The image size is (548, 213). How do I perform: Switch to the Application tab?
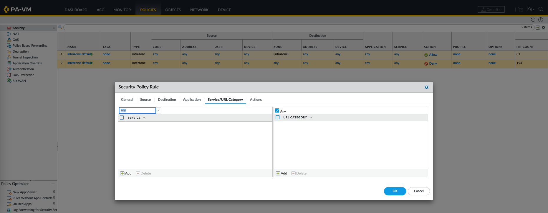coord(192,100)
